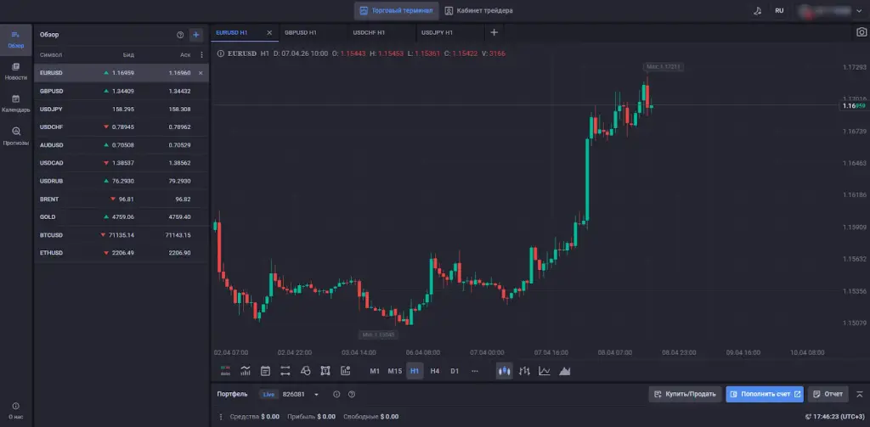This screenshot has width=870, height=427.
Task: Click the EURUSD chart info icon
Action: point(220,53)
